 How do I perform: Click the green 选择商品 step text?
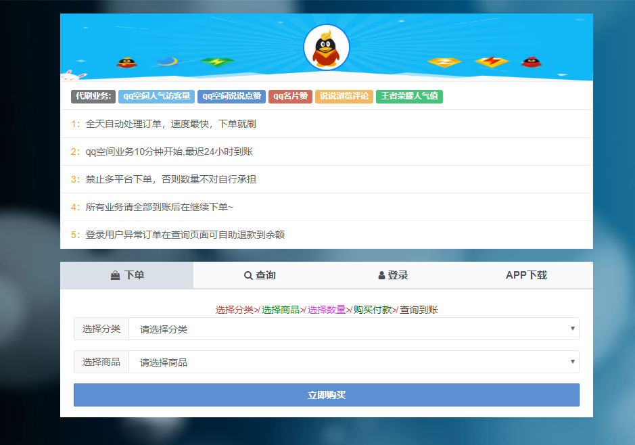click(280, 310)
